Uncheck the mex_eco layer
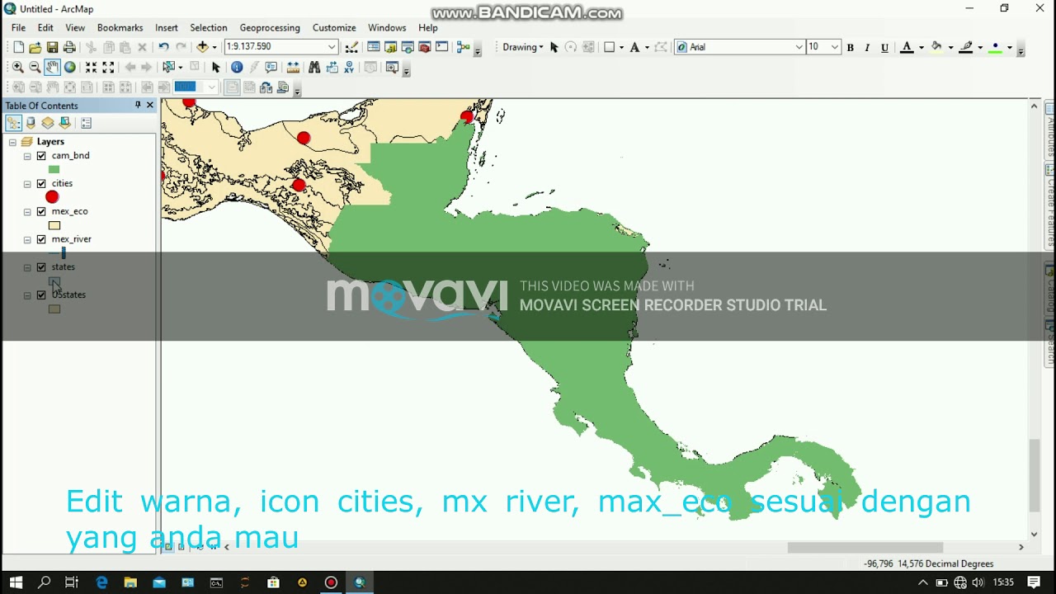Viewport: 1056px width, 594px height. click(x=41, y=211)
